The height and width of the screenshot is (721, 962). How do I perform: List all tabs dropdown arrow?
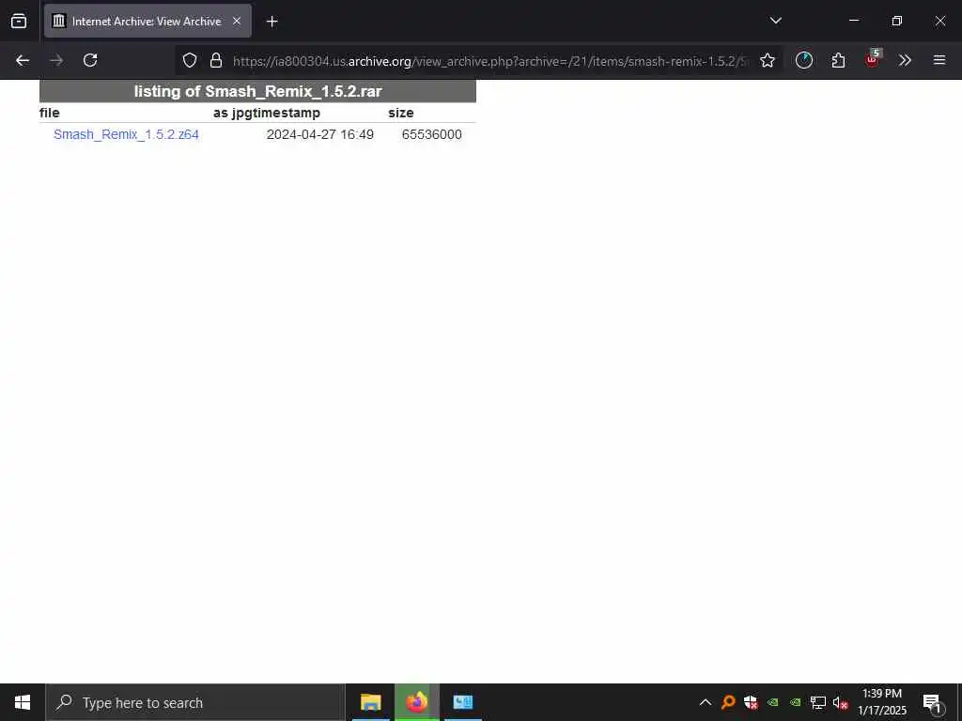tap(775, 21)
